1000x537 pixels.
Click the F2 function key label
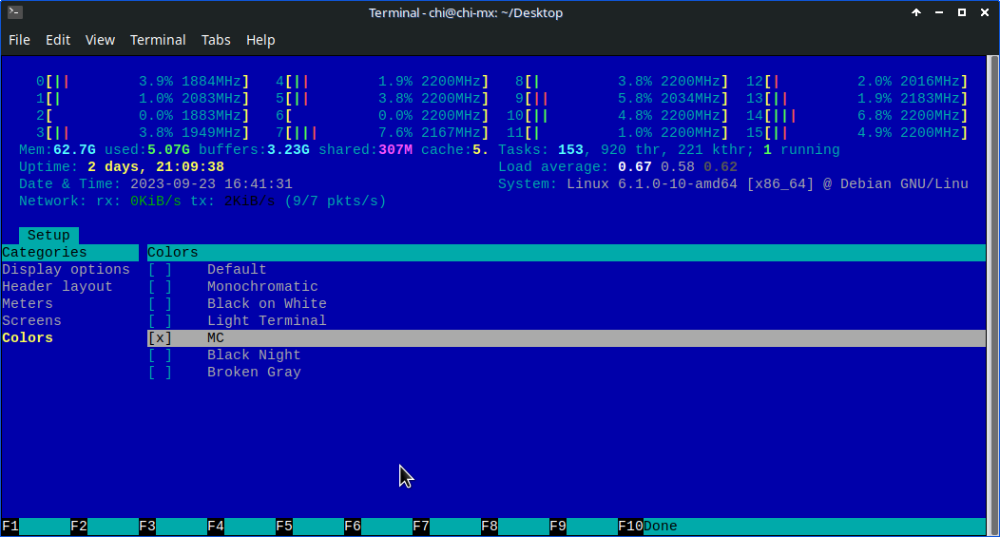79,527
